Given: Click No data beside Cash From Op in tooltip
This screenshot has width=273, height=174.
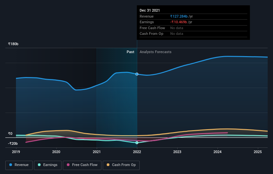Looking at the screenshot, I should pyautogui.click(x=177, y=34).
